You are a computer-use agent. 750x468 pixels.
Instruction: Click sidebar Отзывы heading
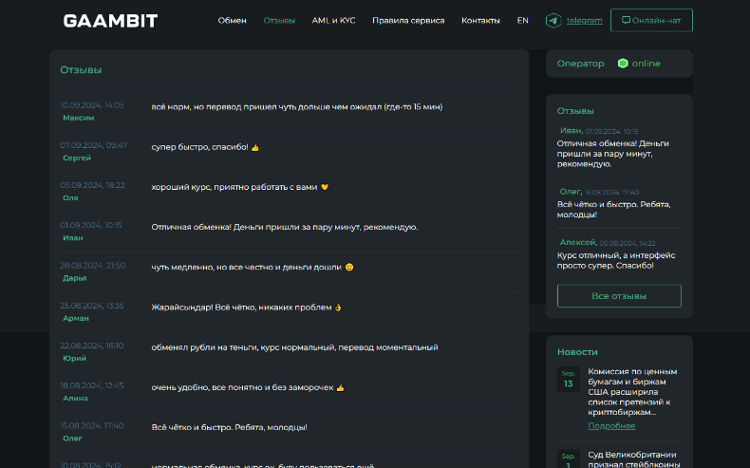pyautogui.click(x=575, y=111)
